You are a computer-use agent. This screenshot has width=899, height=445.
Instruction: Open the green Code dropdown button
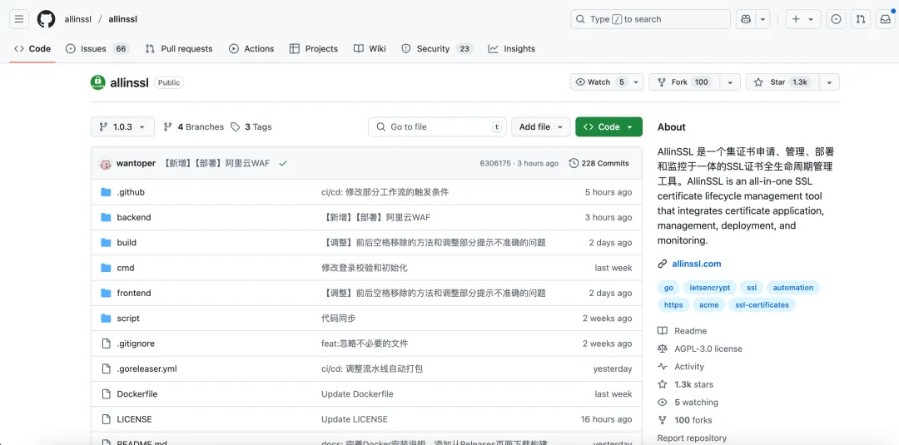coord(608,127)
